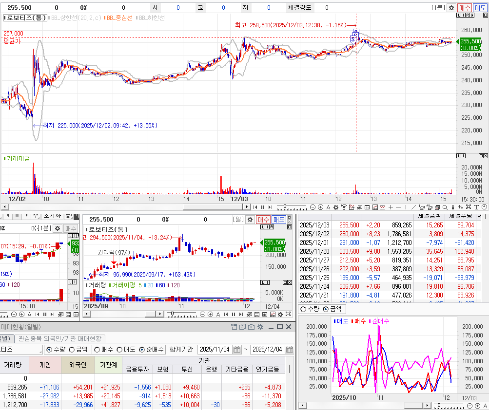Click full-screen expand icon in main toolbar
The height and width of the screenshot is (410, 489).
point(469,207)
